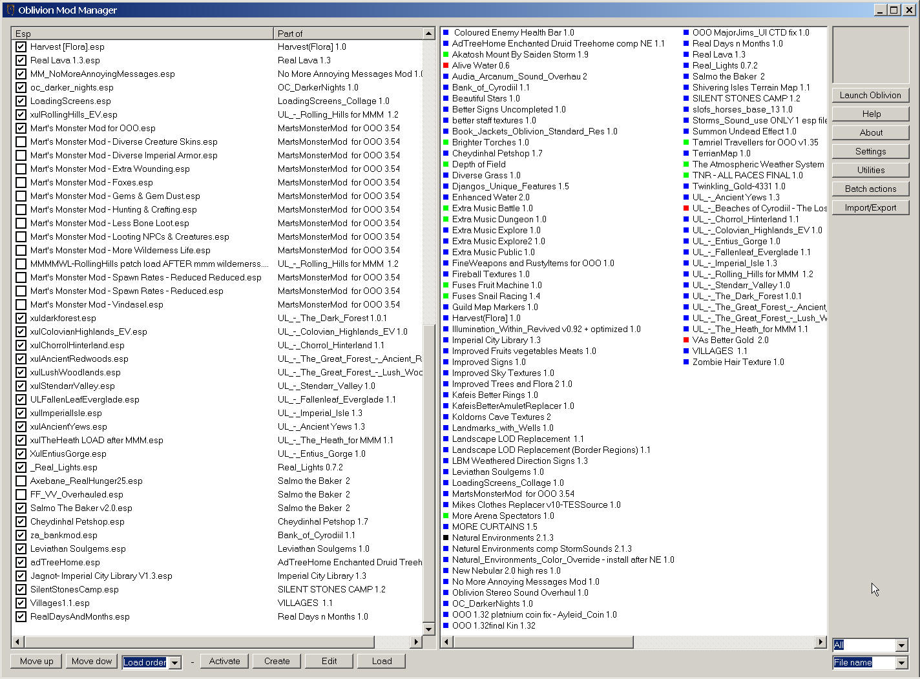
Task: Toggle Mart's Monster Mod for OOO.esp checkbox
Action: 21,128
